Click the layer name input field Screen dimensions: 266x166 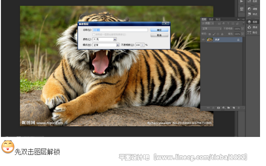pos(120,30)
